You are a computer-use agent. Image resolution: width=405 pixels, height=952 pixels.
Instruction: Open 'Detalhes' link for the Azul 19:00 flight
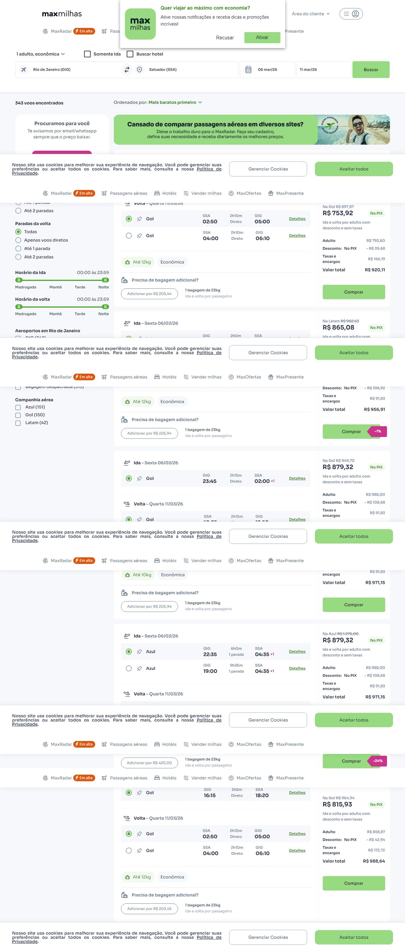pos(297,669)
